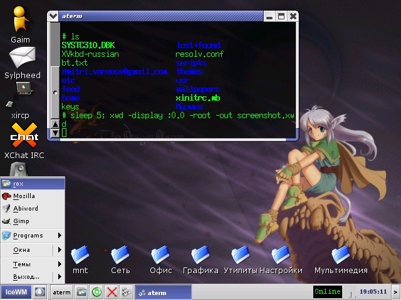Click xinitrc.mb in the terminal listing
This screenshot has width=401, height=300.
(x=198, y=98)
